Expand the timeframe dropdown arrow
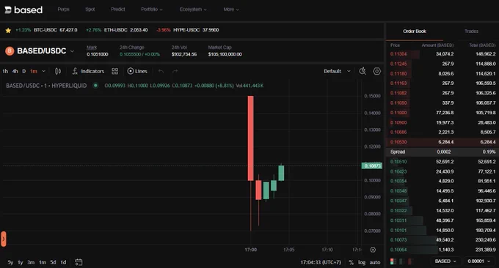The height and width of the screenshot is (268, 499). click(43, 71)
